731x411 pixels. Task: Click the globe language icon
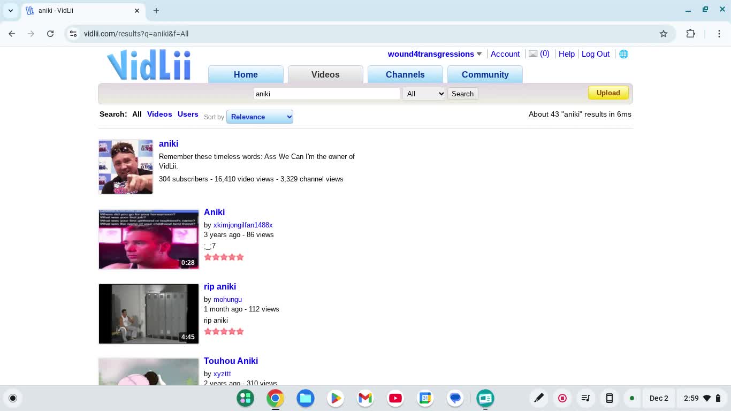click(623, 54)
